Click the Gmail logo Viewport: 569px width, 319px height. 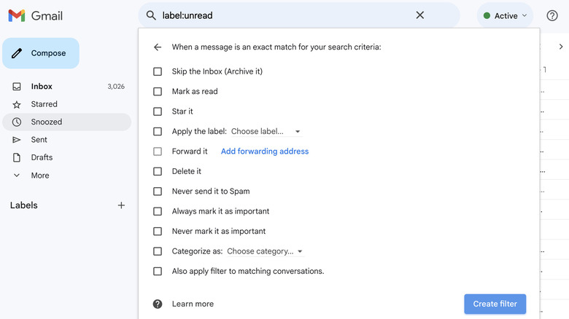(x=35, y=16)
